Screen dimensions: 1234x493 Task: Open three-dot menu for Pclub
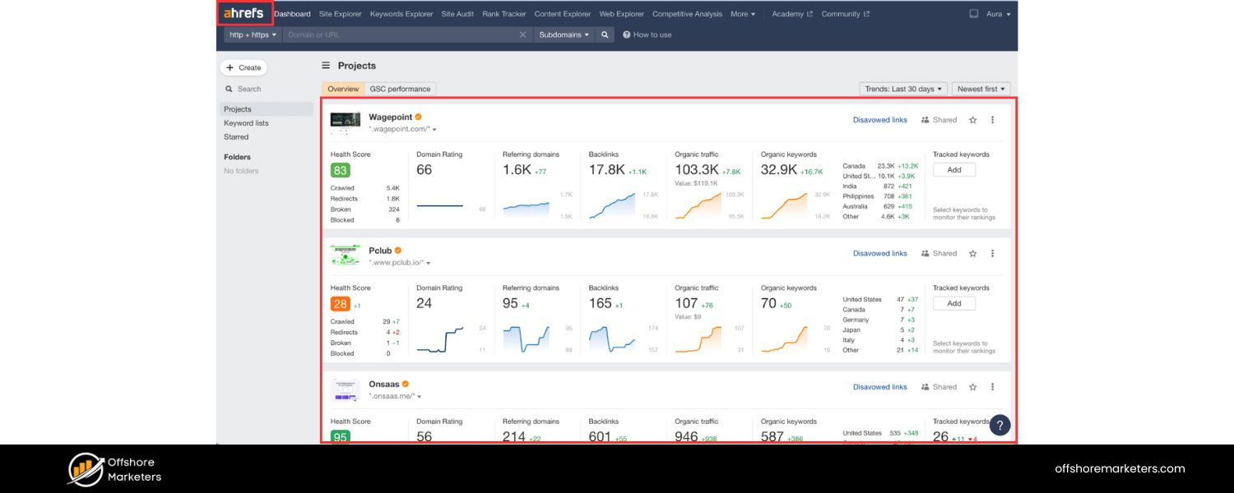pyautogui.click(x=992, y=254)
